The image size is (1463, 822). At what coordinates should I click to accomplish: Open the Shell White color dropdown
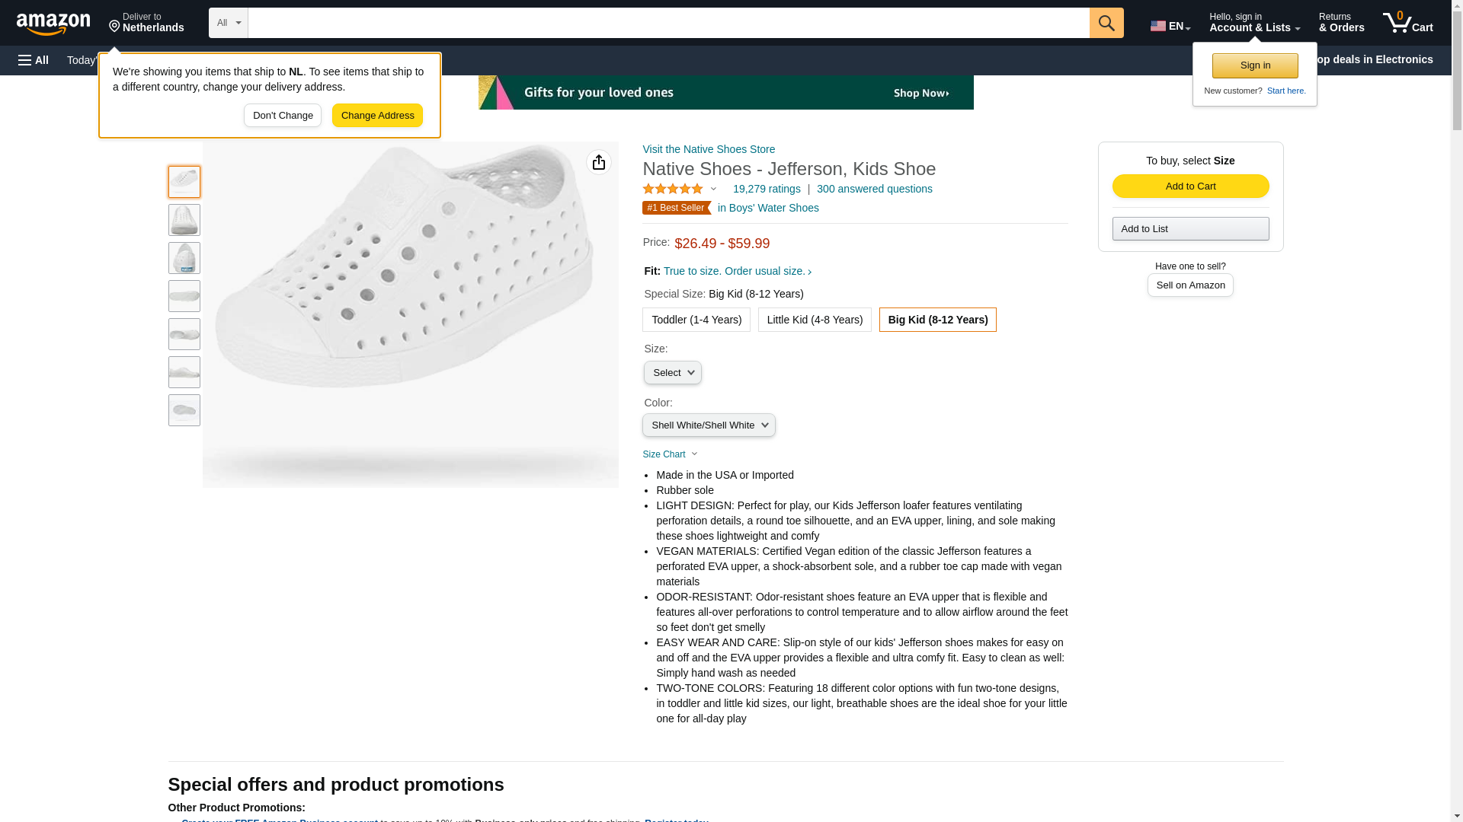pos(709,425)
